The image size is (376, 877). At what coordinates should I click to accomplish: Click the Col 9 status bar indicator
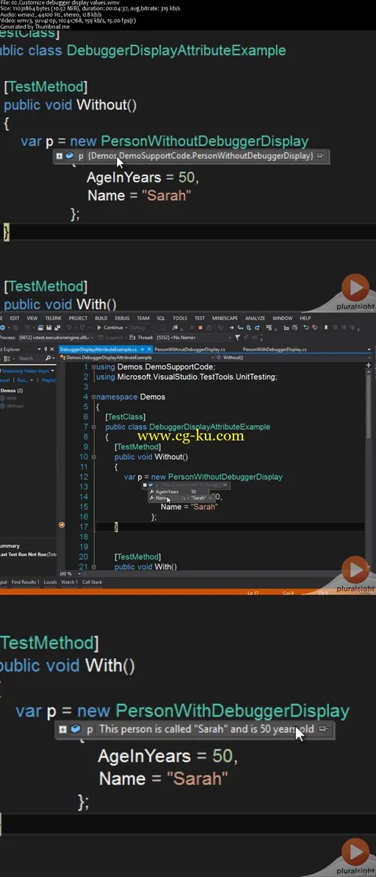(x=288, y=592)
